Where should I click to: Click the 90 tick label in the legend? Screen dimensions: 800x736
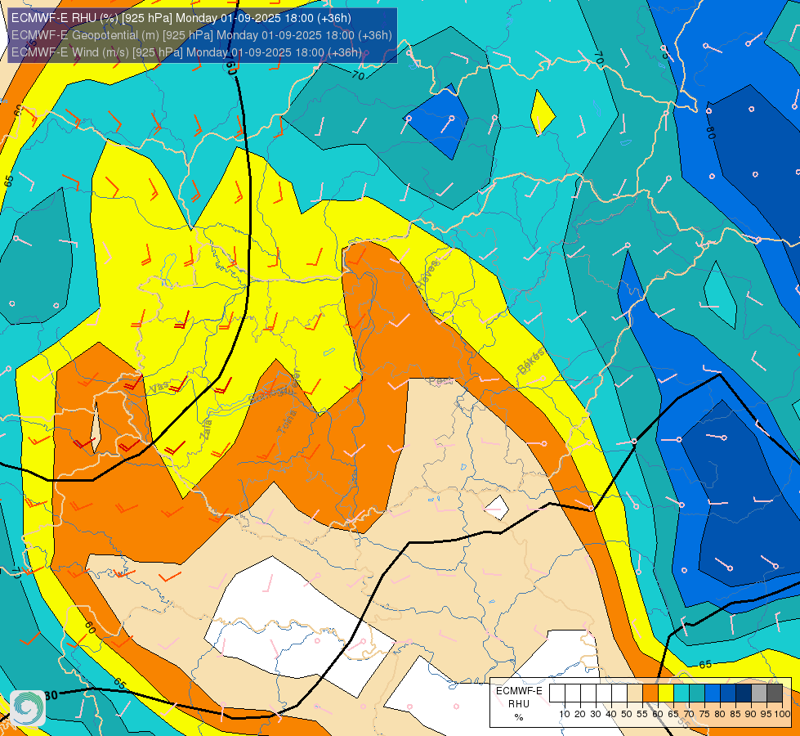pos(751,714)
